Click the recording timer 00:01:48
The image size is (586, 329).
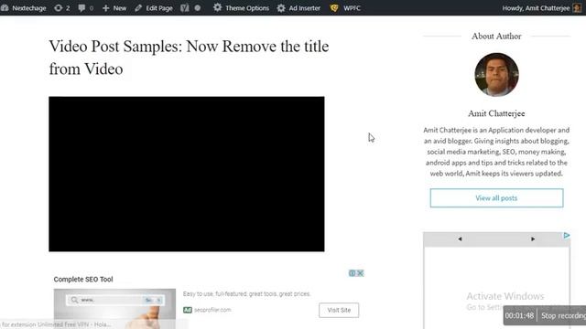click(x=519, y=315)
